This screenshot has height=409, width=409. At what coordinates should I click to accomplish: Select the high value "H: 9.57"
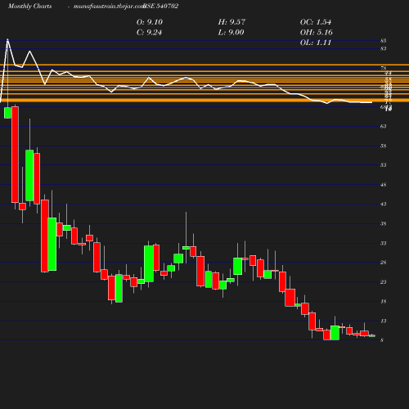point(231,22)
